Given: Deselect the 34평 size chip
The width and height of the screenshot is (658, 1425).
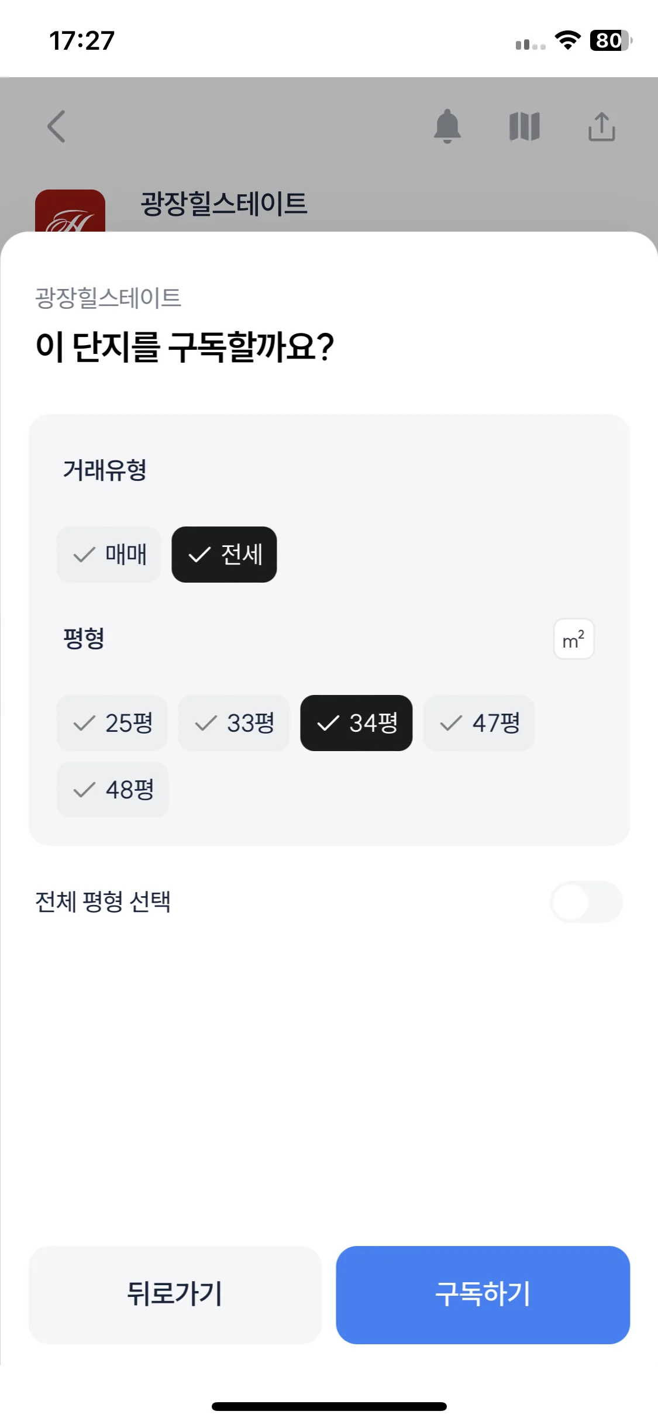Looking at the screenshot, I should point(356,723).
